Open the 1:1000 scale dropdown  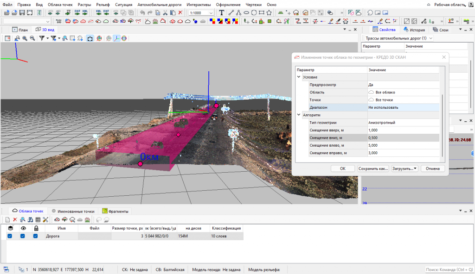point(211,12)
